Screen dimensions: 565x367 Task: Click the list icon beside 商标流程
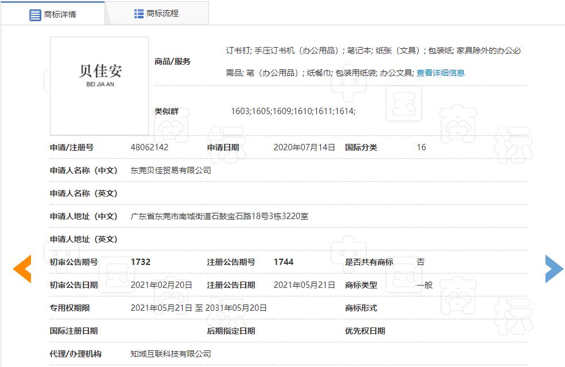click(x=139, y=14)
